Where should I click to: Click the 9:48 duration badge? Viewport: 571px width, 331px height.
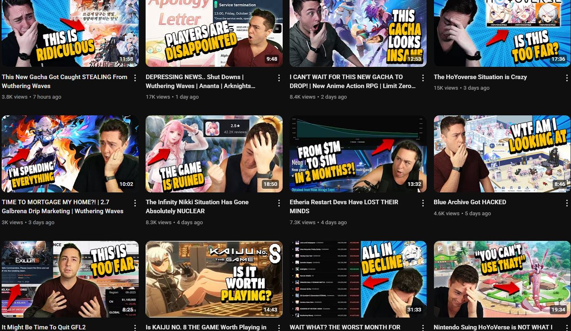tap(272, 59)
